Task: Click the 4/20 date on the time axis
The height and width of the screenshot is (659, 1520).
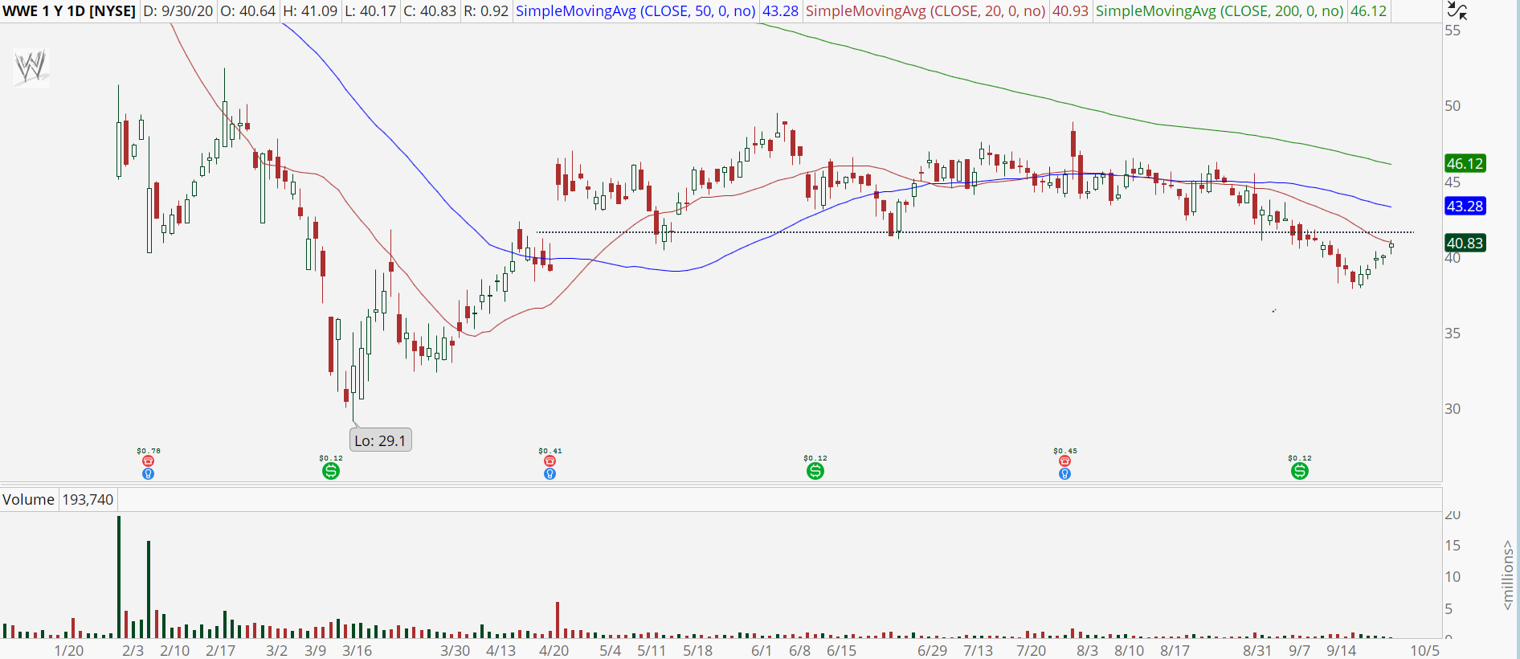Action: pos(554,650)
